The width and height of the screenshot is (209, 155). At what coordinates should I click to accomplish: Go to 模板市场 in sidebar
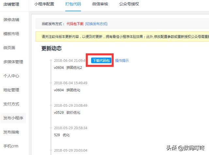click(x=11, y=34)
